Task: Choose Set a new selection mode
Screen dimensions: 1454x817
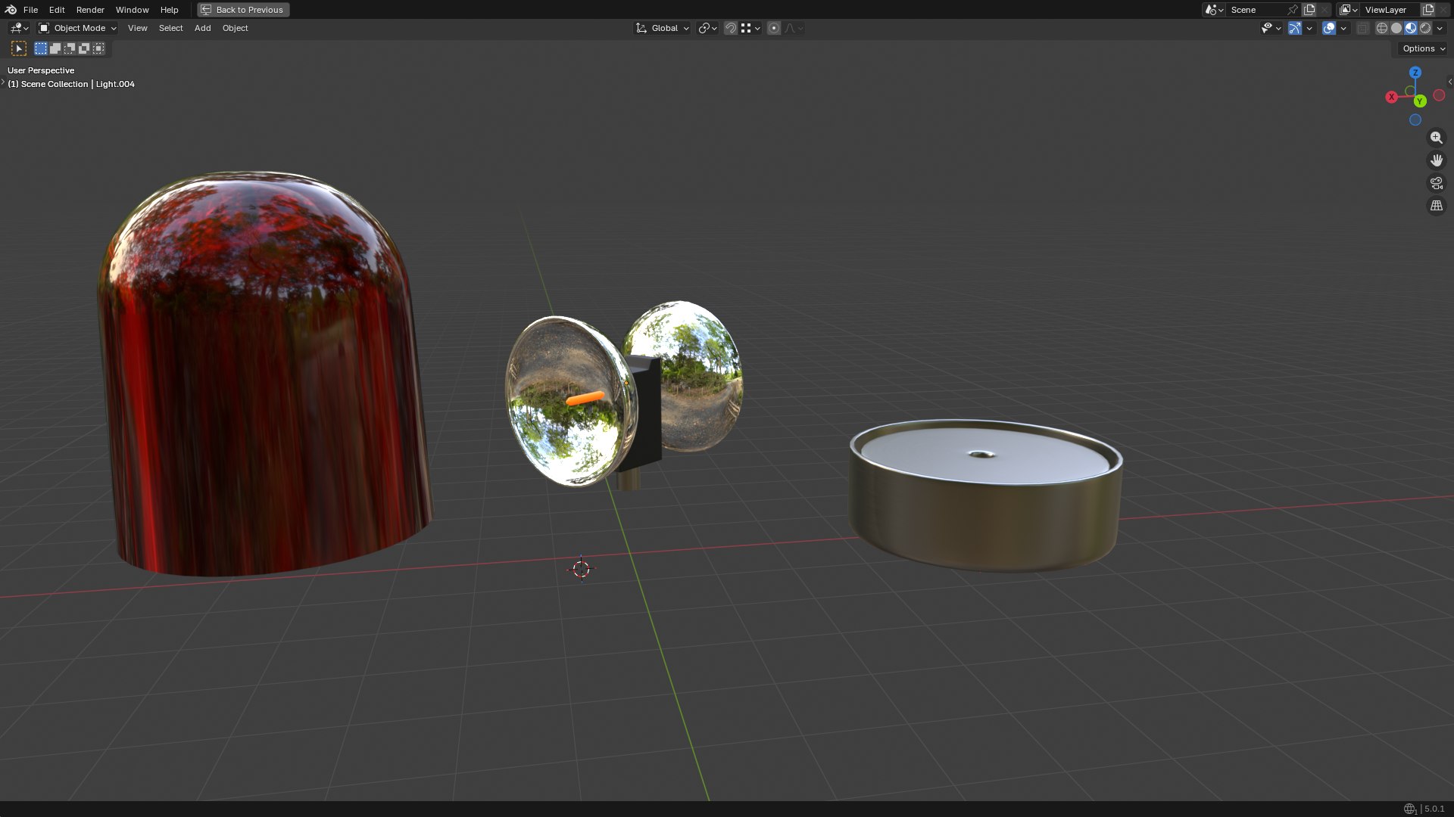Action: pos(41,48)
